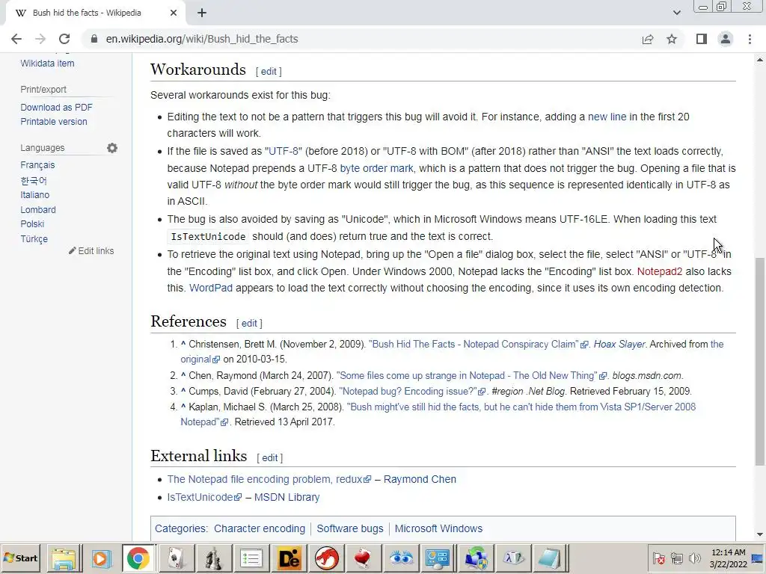
Task: Switch to the Italiano language version
Action: pyautogui.click(x=34, y=195)
